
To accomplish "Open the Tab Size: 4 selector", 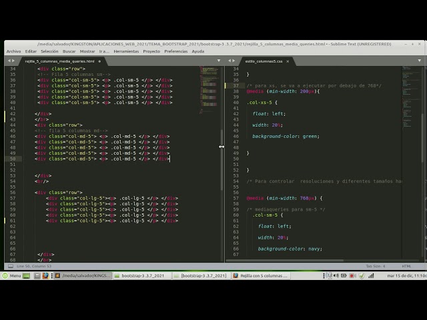I will tap(376, 266).
